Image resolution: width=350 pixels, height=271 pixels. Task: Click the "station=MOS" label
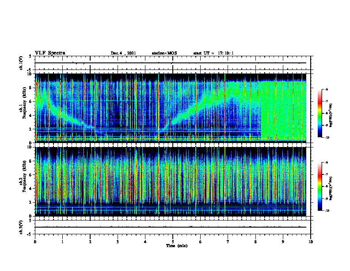pos(164,53)
